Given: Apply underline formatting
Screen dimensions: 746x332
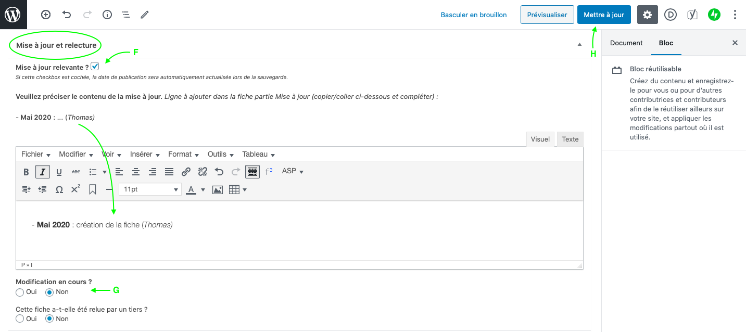Looking at the screenshot, I should click(x=59, y=172).
